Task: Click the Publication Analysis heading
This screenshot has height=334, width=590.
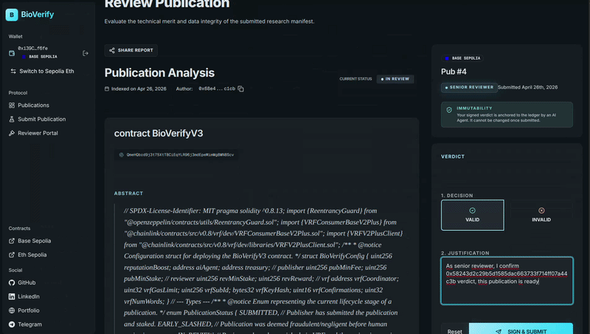Action: (x=159, y=73)
